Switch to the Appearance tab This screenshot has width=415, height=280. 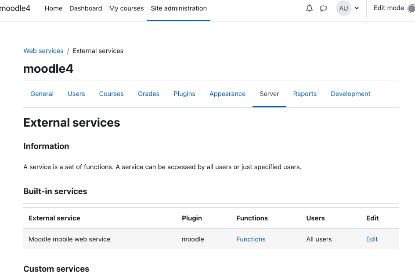pos(227,94)
